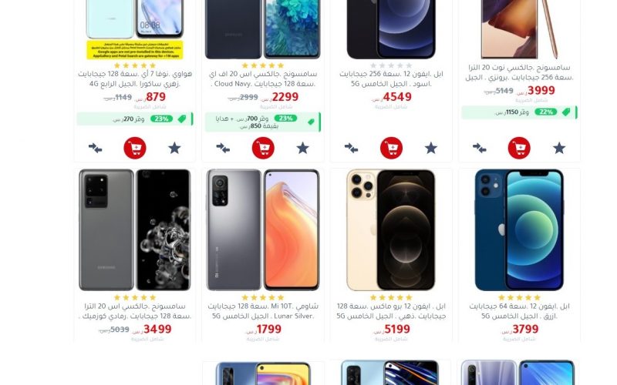
Task: Add Samsung Galaxy S20 FE to cart
Action: [x=263, y=148]
